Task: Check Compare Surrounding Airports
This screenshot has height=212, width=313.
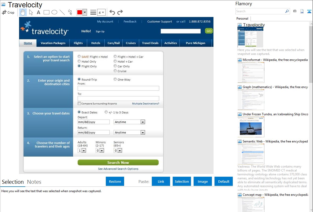Action: [x=79, y=103]
